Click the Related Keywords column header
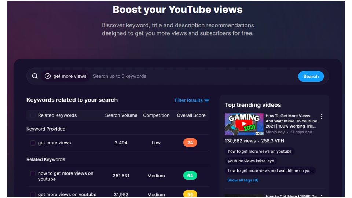 pos(57,115)
